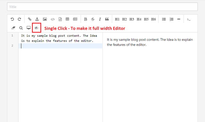Toggle the preview pane with eye-slash icon
This screenshot has width=205, height=122.
36,28
